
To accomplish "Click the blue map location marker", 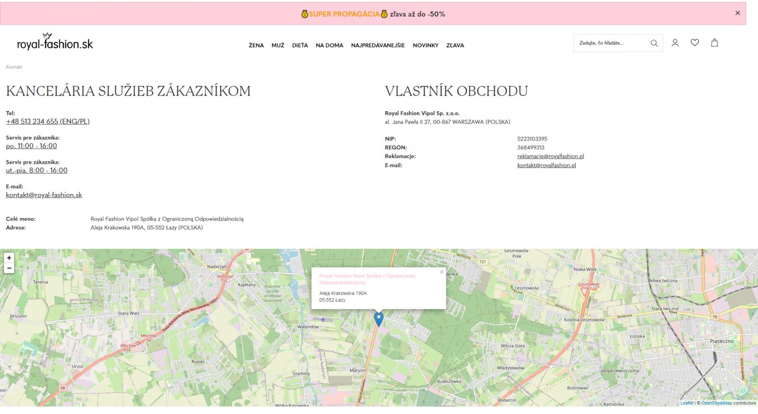I will (379, 319).
